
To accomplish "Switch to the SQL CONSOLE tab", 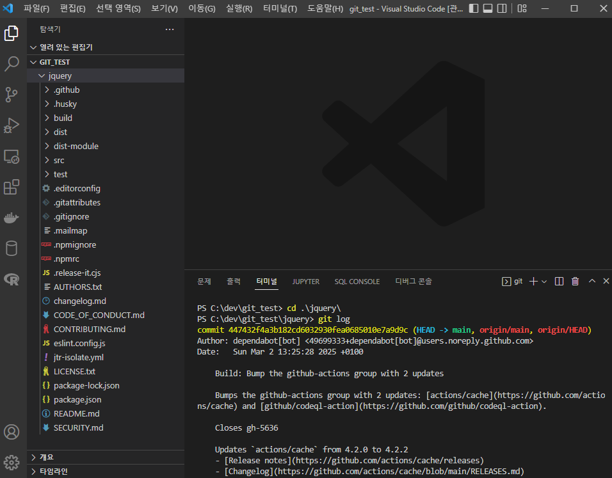I will 357,282.
